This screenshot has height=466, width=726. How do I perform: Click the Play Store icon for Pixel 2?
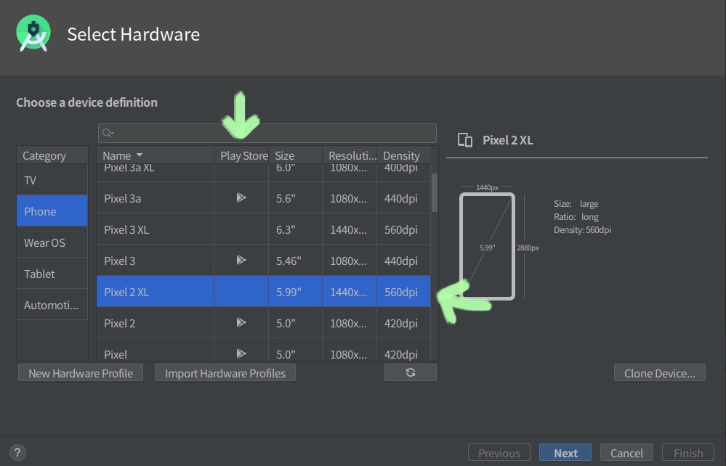pos(241,323)
